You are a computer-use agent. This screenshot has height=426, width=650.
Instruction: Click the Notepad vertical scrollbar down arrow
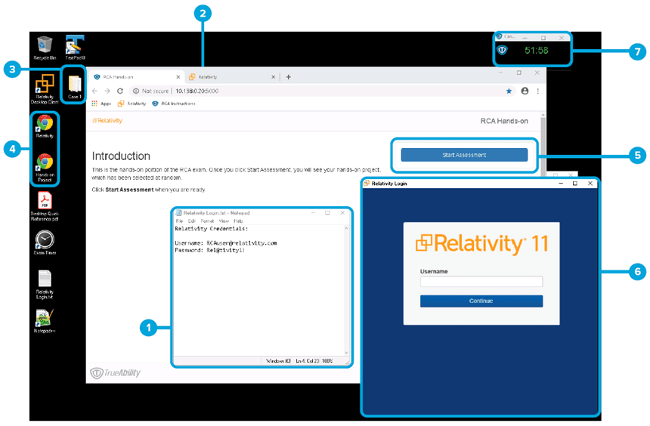347,353
